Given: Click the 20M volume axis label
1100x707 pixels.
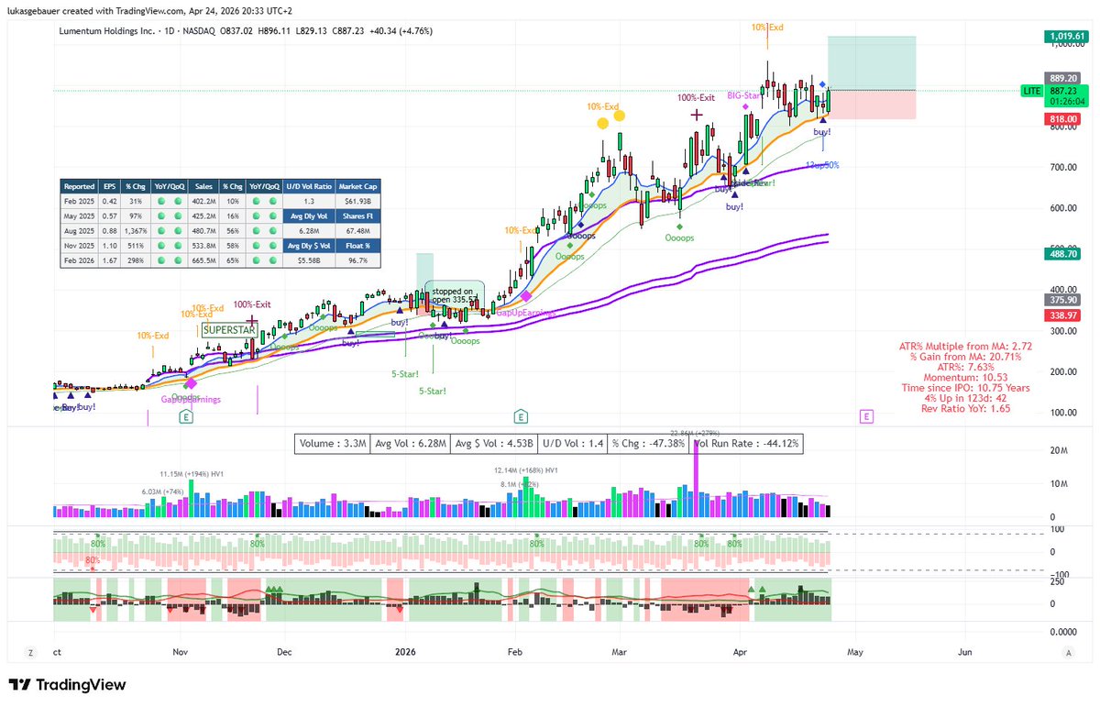Looking at the screenshot, I should coord(1058,450).
